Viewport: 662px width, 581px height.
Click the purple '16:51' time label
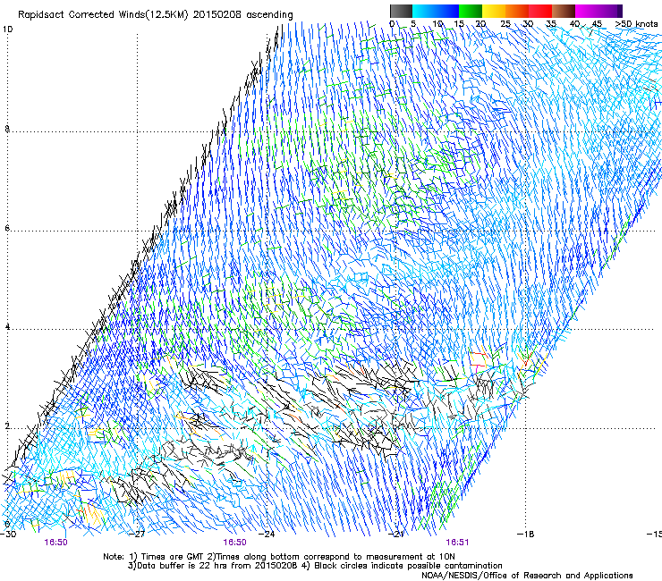click(457, 543)
